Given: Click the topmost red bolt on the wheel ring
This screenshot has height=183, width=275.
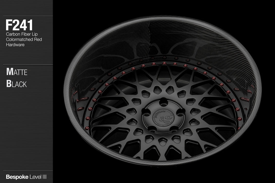Looking at the screenshot, I should (164, 63).
